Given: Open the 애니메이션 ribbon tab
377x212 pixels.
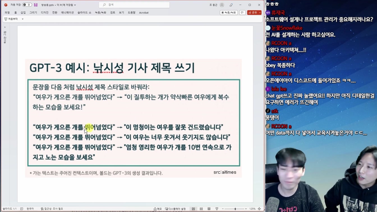Looking at the screenshot, I should pyautogui.click(x=67, y=13).
